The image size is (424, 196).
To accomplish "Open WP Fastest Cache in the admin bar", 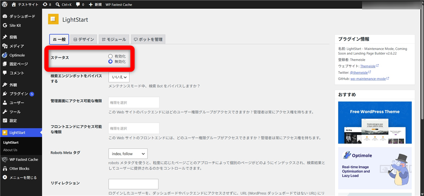I will [x=119, y=4].
